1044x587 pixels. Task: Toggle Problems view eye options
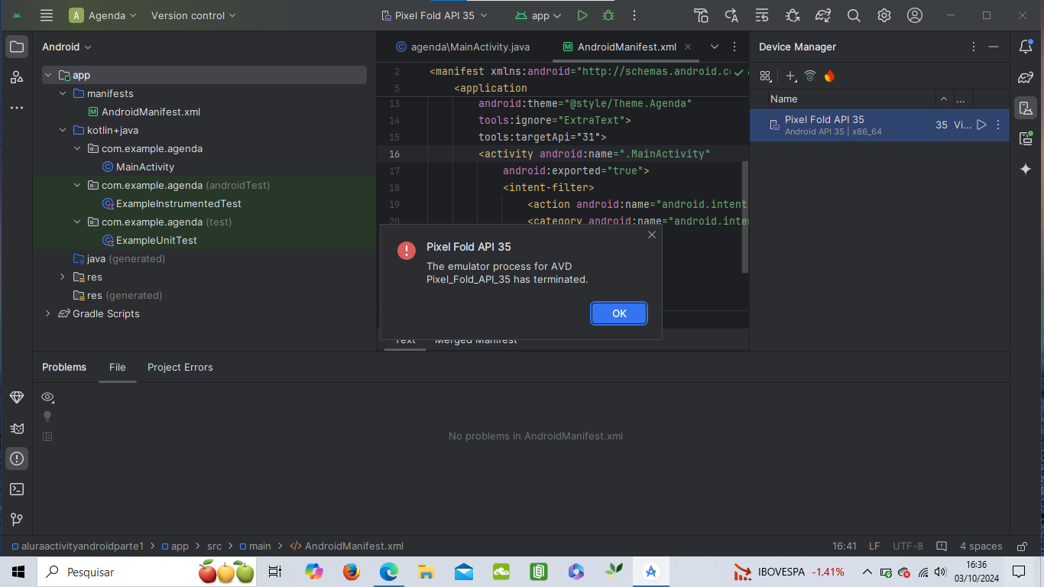[47, 397]
